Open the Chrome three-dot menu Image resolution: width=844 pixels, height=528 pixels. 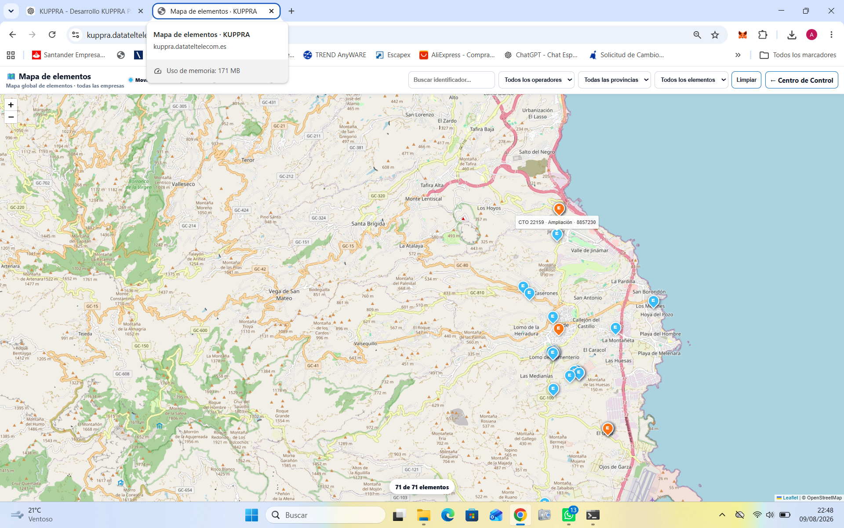831,35
